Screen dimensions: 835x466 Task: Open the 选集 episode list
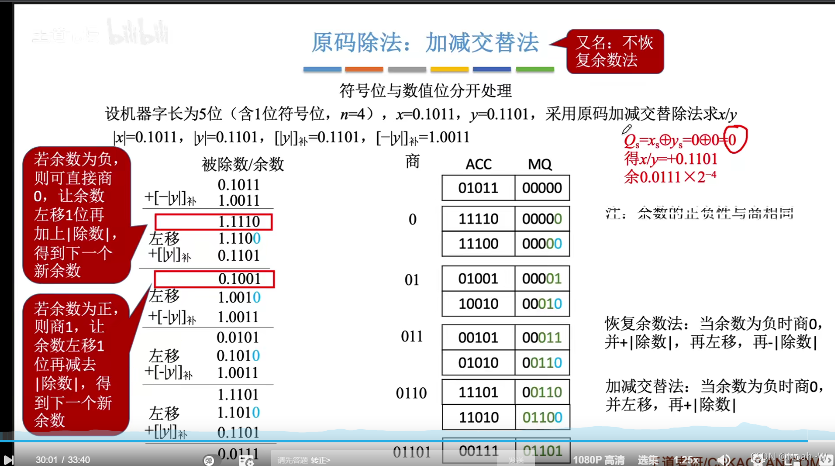tap(648, 460)
